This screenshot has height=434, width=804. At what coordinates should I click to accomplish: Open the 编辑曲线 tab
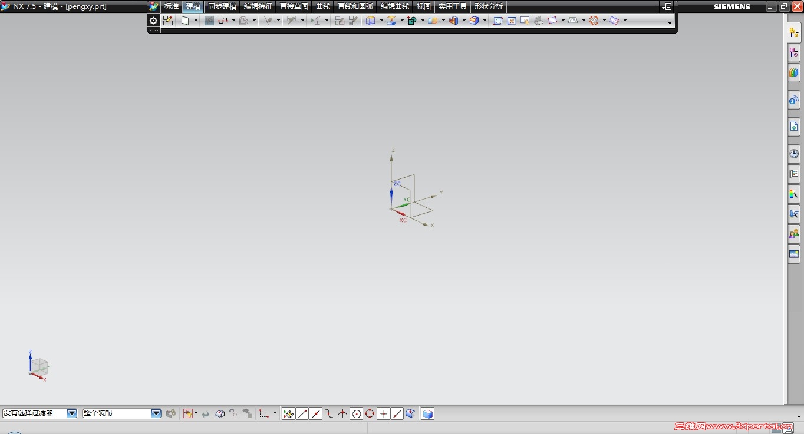(395, 6)
